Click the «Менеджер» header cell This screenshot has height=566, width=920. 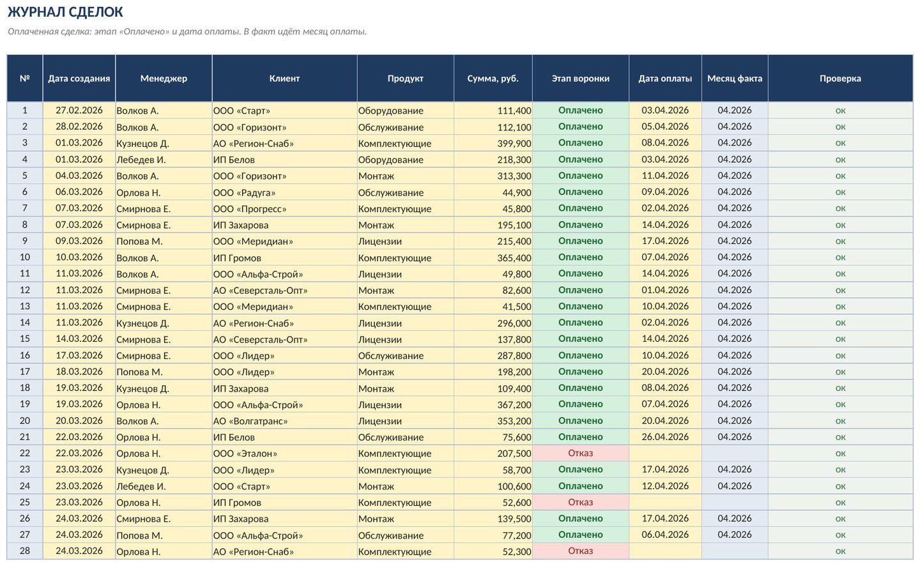pyautogui.click(x=164, y=79)
